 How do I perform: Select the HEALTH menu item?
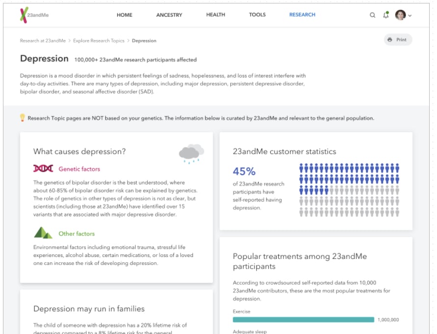click(x=216, y=15)
